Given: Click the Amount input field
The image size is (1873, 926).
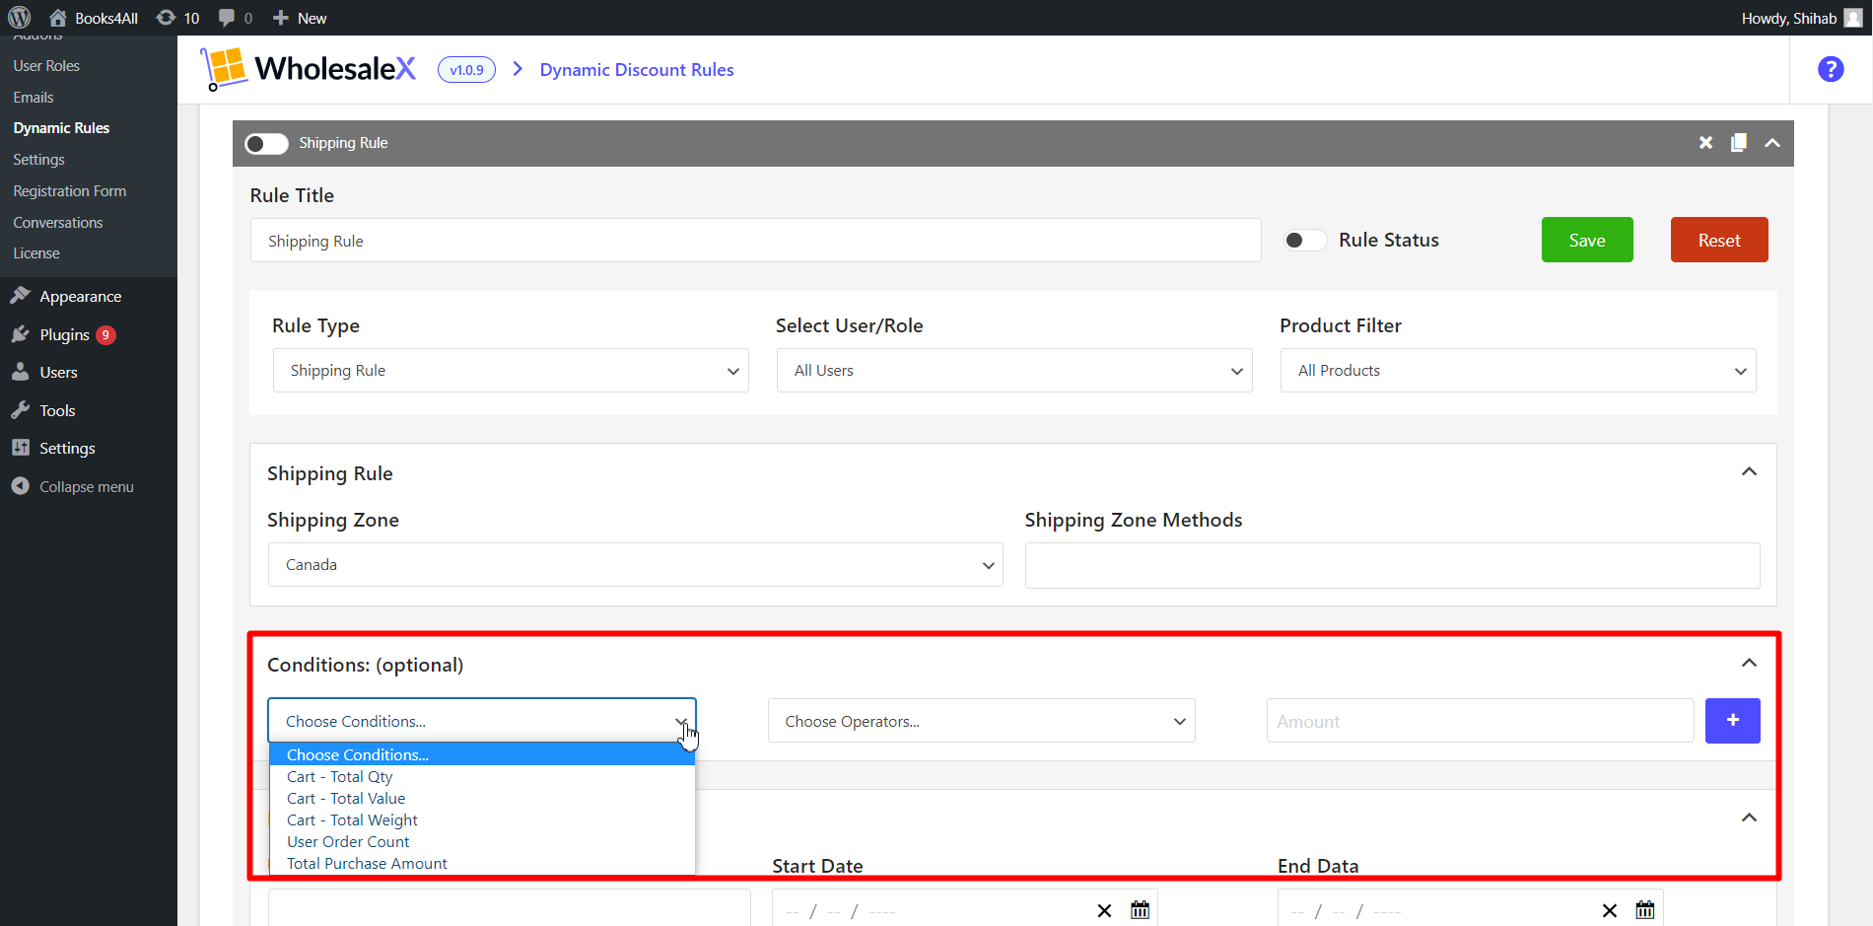Looking at the screenshot, I should [1480, 721].
